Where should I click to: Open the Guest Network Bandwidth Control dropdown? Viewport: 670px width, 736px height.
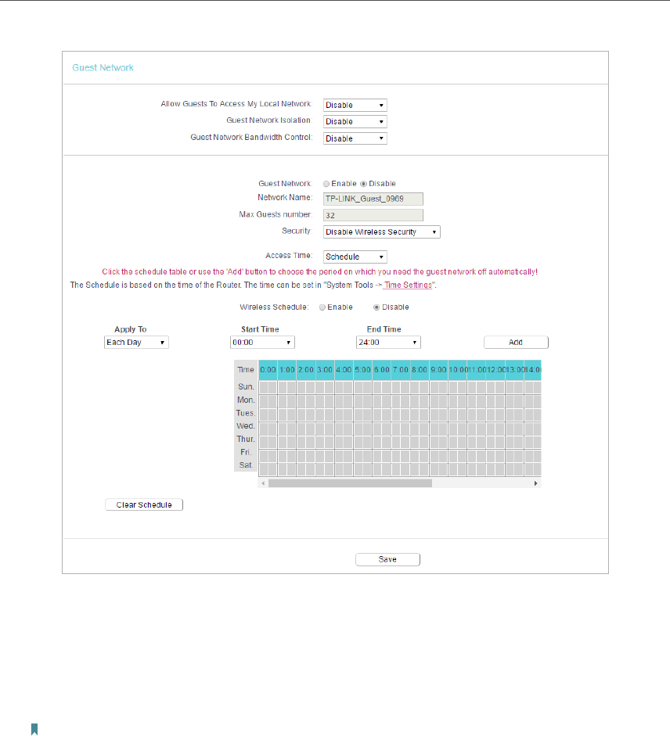pyautogui.click(x=355, y=138)
